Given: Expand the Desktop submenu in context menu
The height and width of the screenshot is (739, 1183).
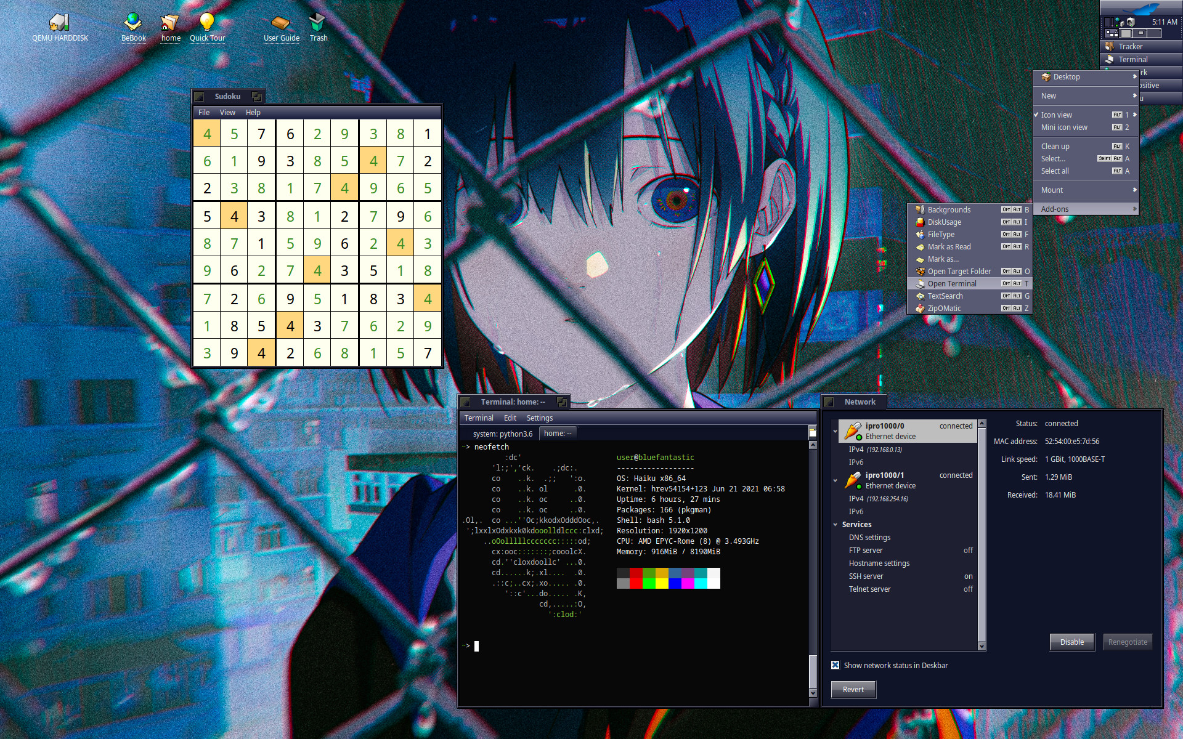Looking at the screenshot, I should point(1086,77).
